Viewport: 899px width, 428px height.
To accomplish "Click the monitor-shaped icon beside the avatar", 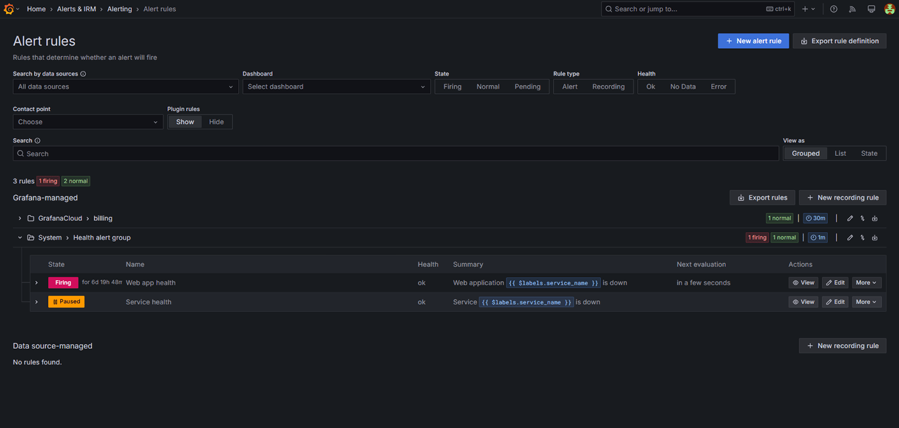I will [871, 9].
